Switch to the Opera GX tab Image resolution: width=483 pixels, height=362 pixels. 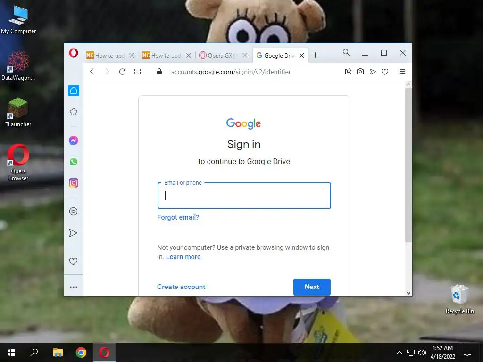pos(219,56)
